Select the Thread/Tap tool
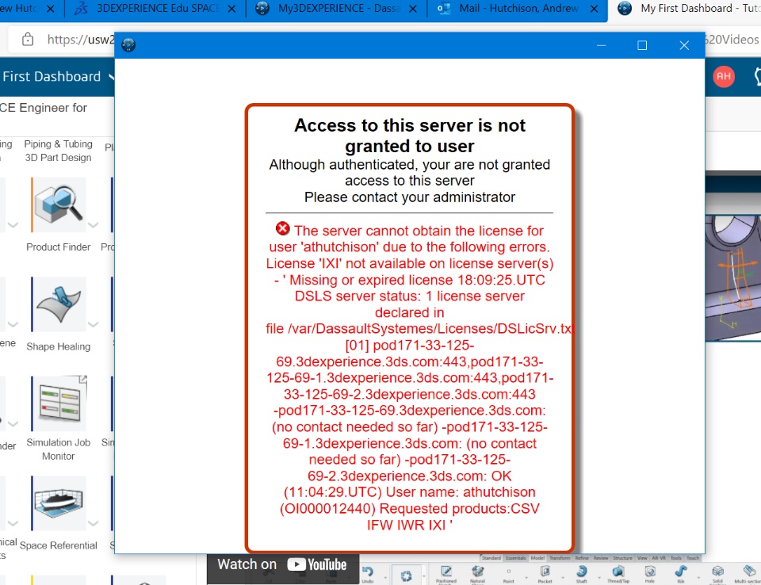The width and height of the screenshot is (761, 585). (618, 574)
